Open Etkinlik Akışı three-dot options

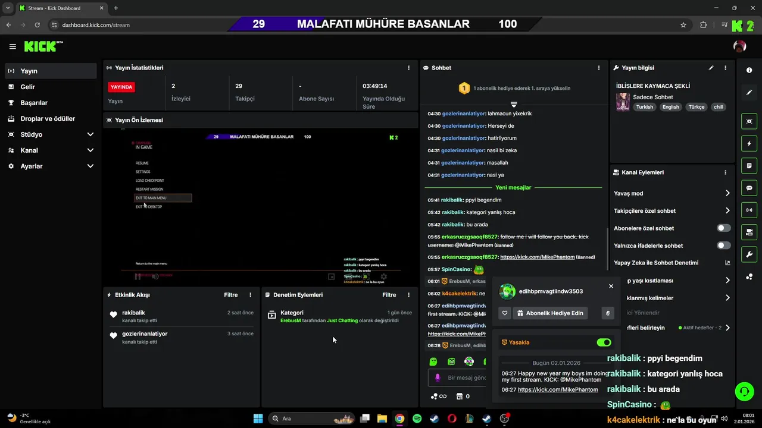pyautogui.click(x=250, y=295)
